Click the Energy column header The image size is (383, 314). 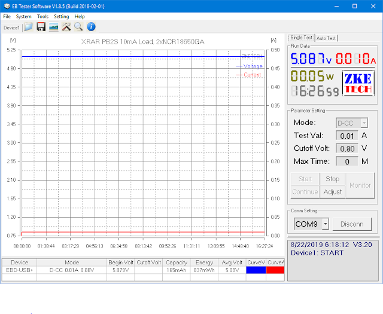(x=204, y=263)
